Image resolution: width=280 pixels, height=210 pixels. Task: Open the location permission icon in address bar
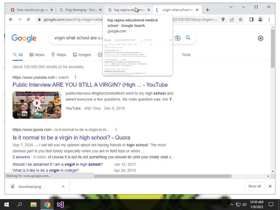click(223, 19)
